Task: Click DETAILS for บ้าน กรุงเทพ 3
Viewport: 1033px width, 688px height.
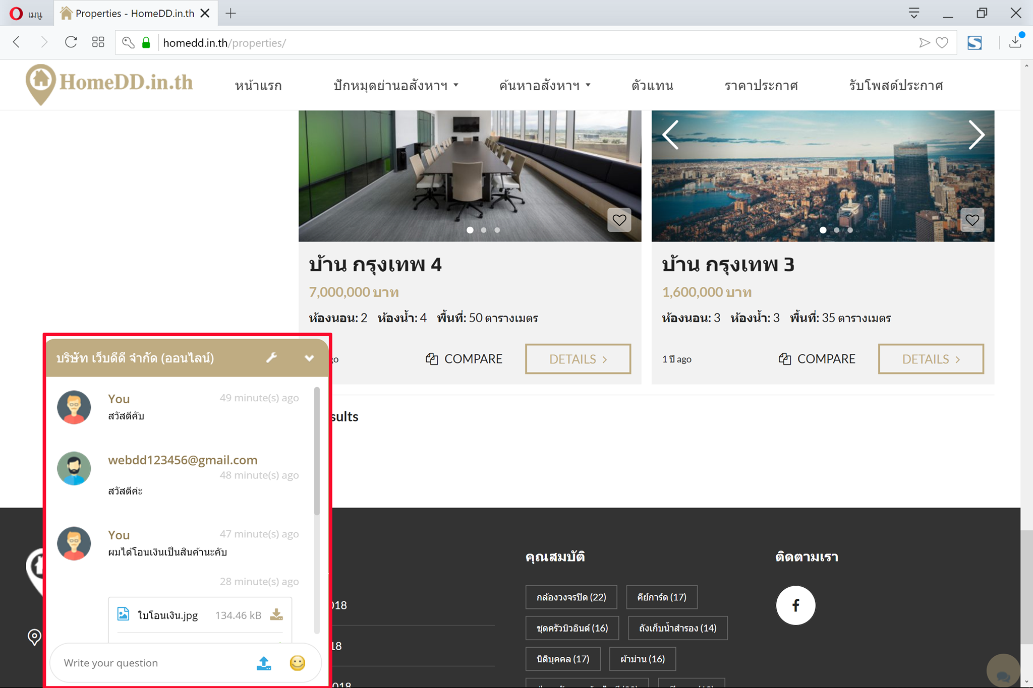Action: [x=931, y=359]
